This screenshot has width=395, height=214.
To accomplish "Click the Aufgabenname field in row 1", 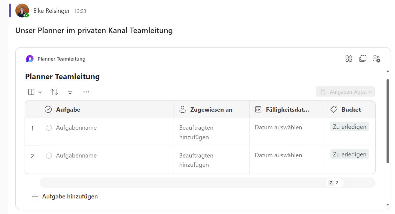I will [x=76, y=128].
